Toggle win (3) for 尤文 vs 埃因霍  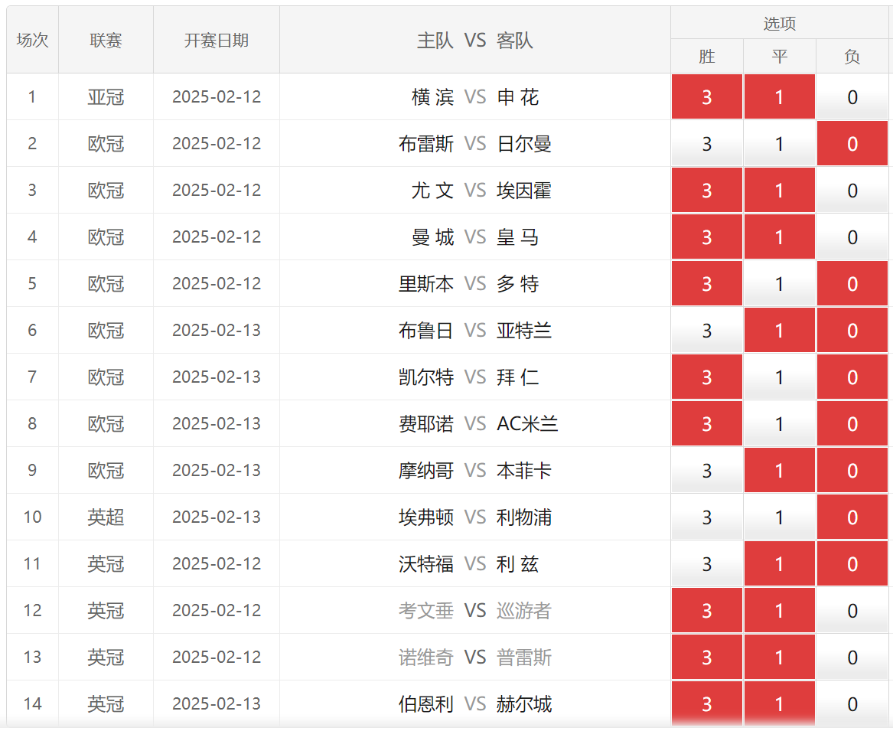[707, 191]
